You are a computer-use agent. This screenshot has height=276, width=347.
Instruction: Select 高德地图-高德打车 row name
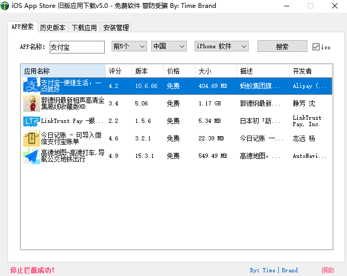click(72, 156)
